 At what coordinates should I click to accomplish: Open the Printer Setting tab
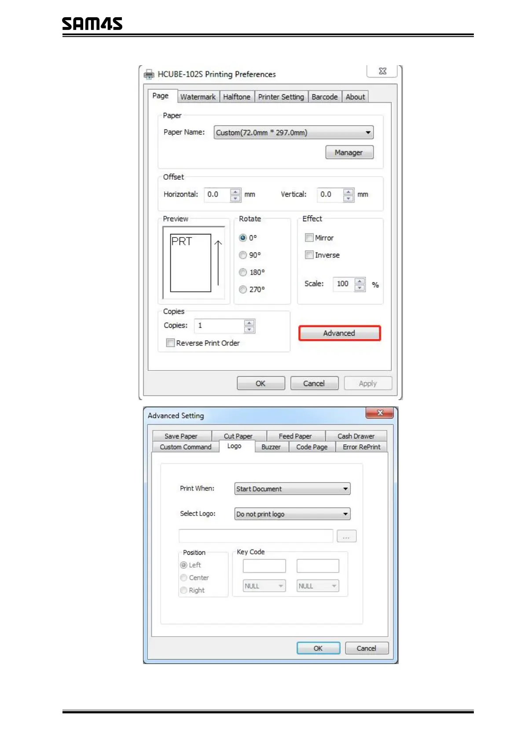(281, 97)
